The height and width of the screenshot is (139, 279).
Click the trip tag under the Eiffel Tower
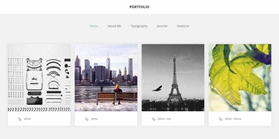click(169, 119)
